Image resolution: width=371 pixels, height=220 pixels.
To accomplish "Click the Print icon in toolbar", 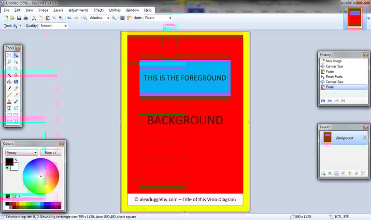I will (x=26, y=18).
